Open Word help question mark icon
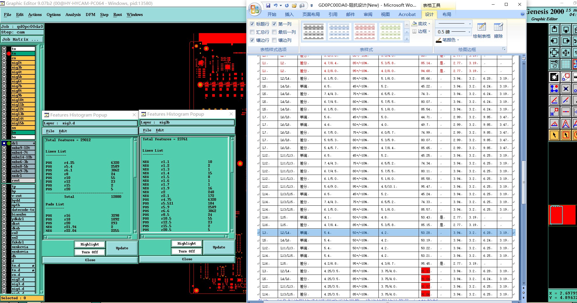 (x=522, y=14)
